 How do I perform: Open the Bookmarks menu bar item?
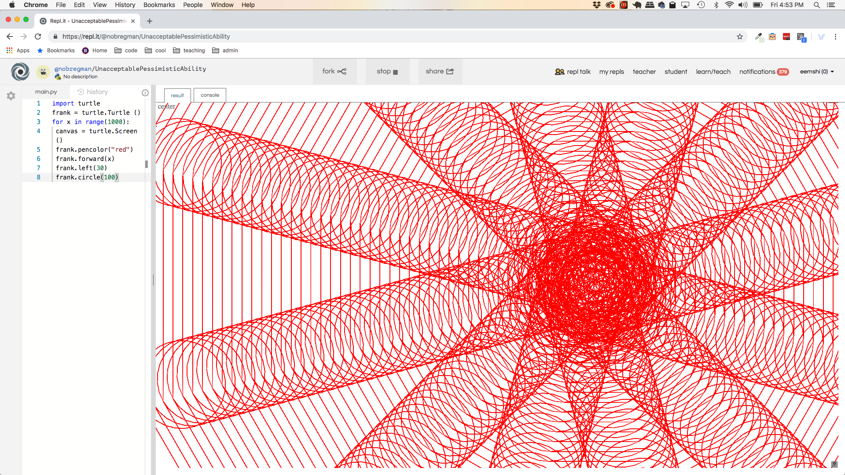(159, 5)
